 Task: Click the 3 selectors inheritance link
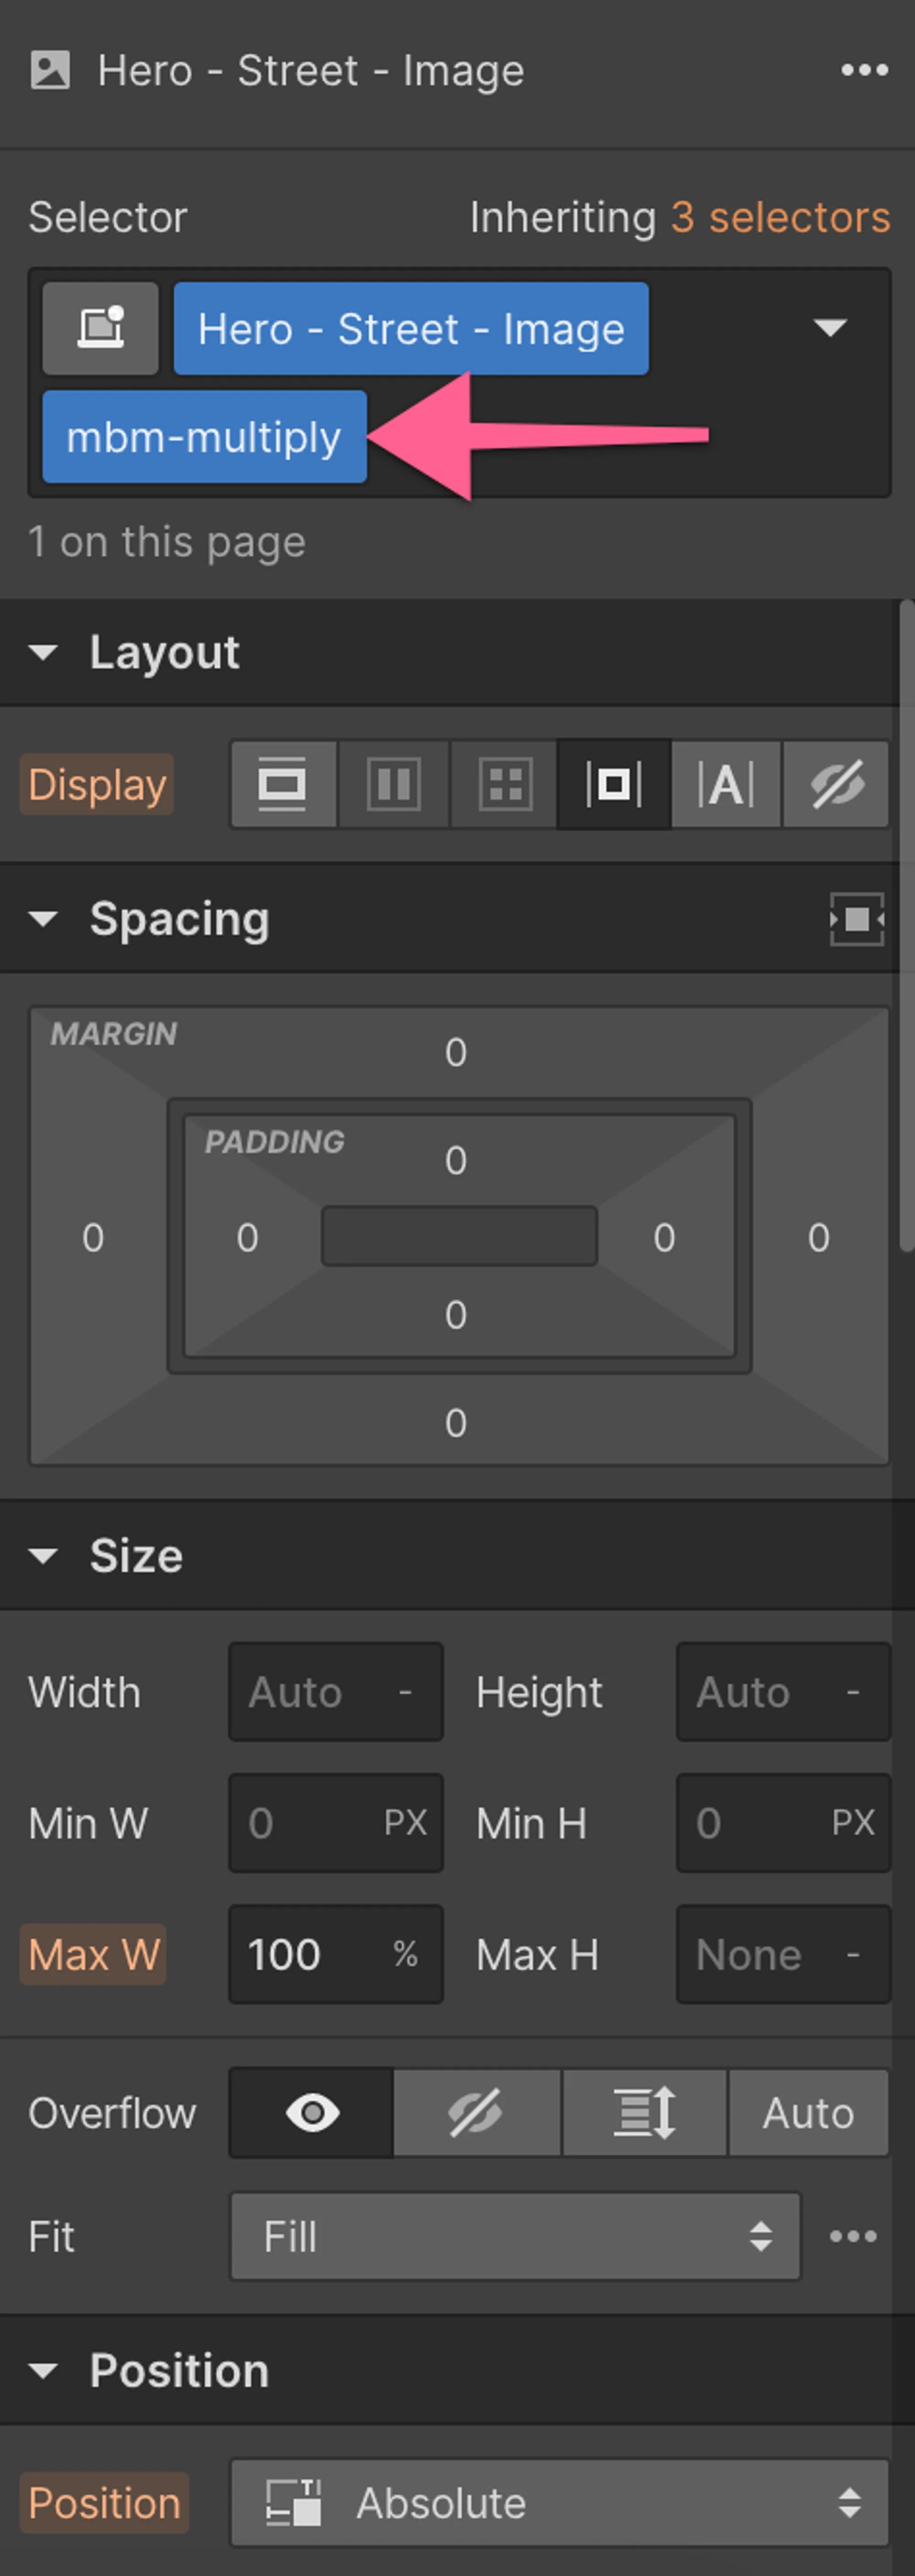pos(779,217)
